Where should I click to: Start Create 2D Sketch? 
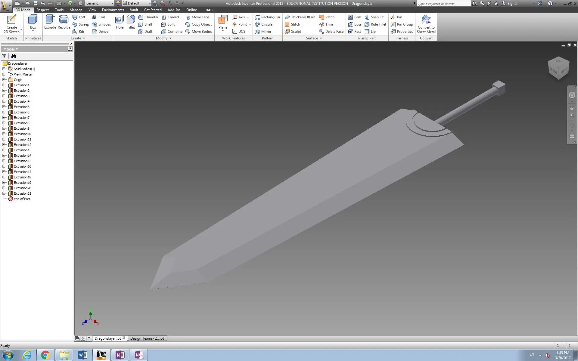pos(12,24)
